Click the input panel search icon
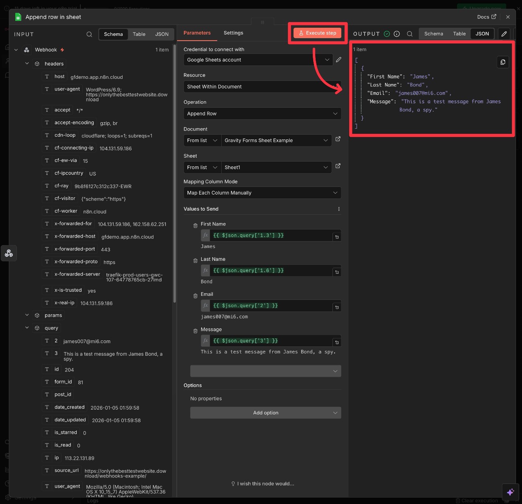 coord(89,34)
